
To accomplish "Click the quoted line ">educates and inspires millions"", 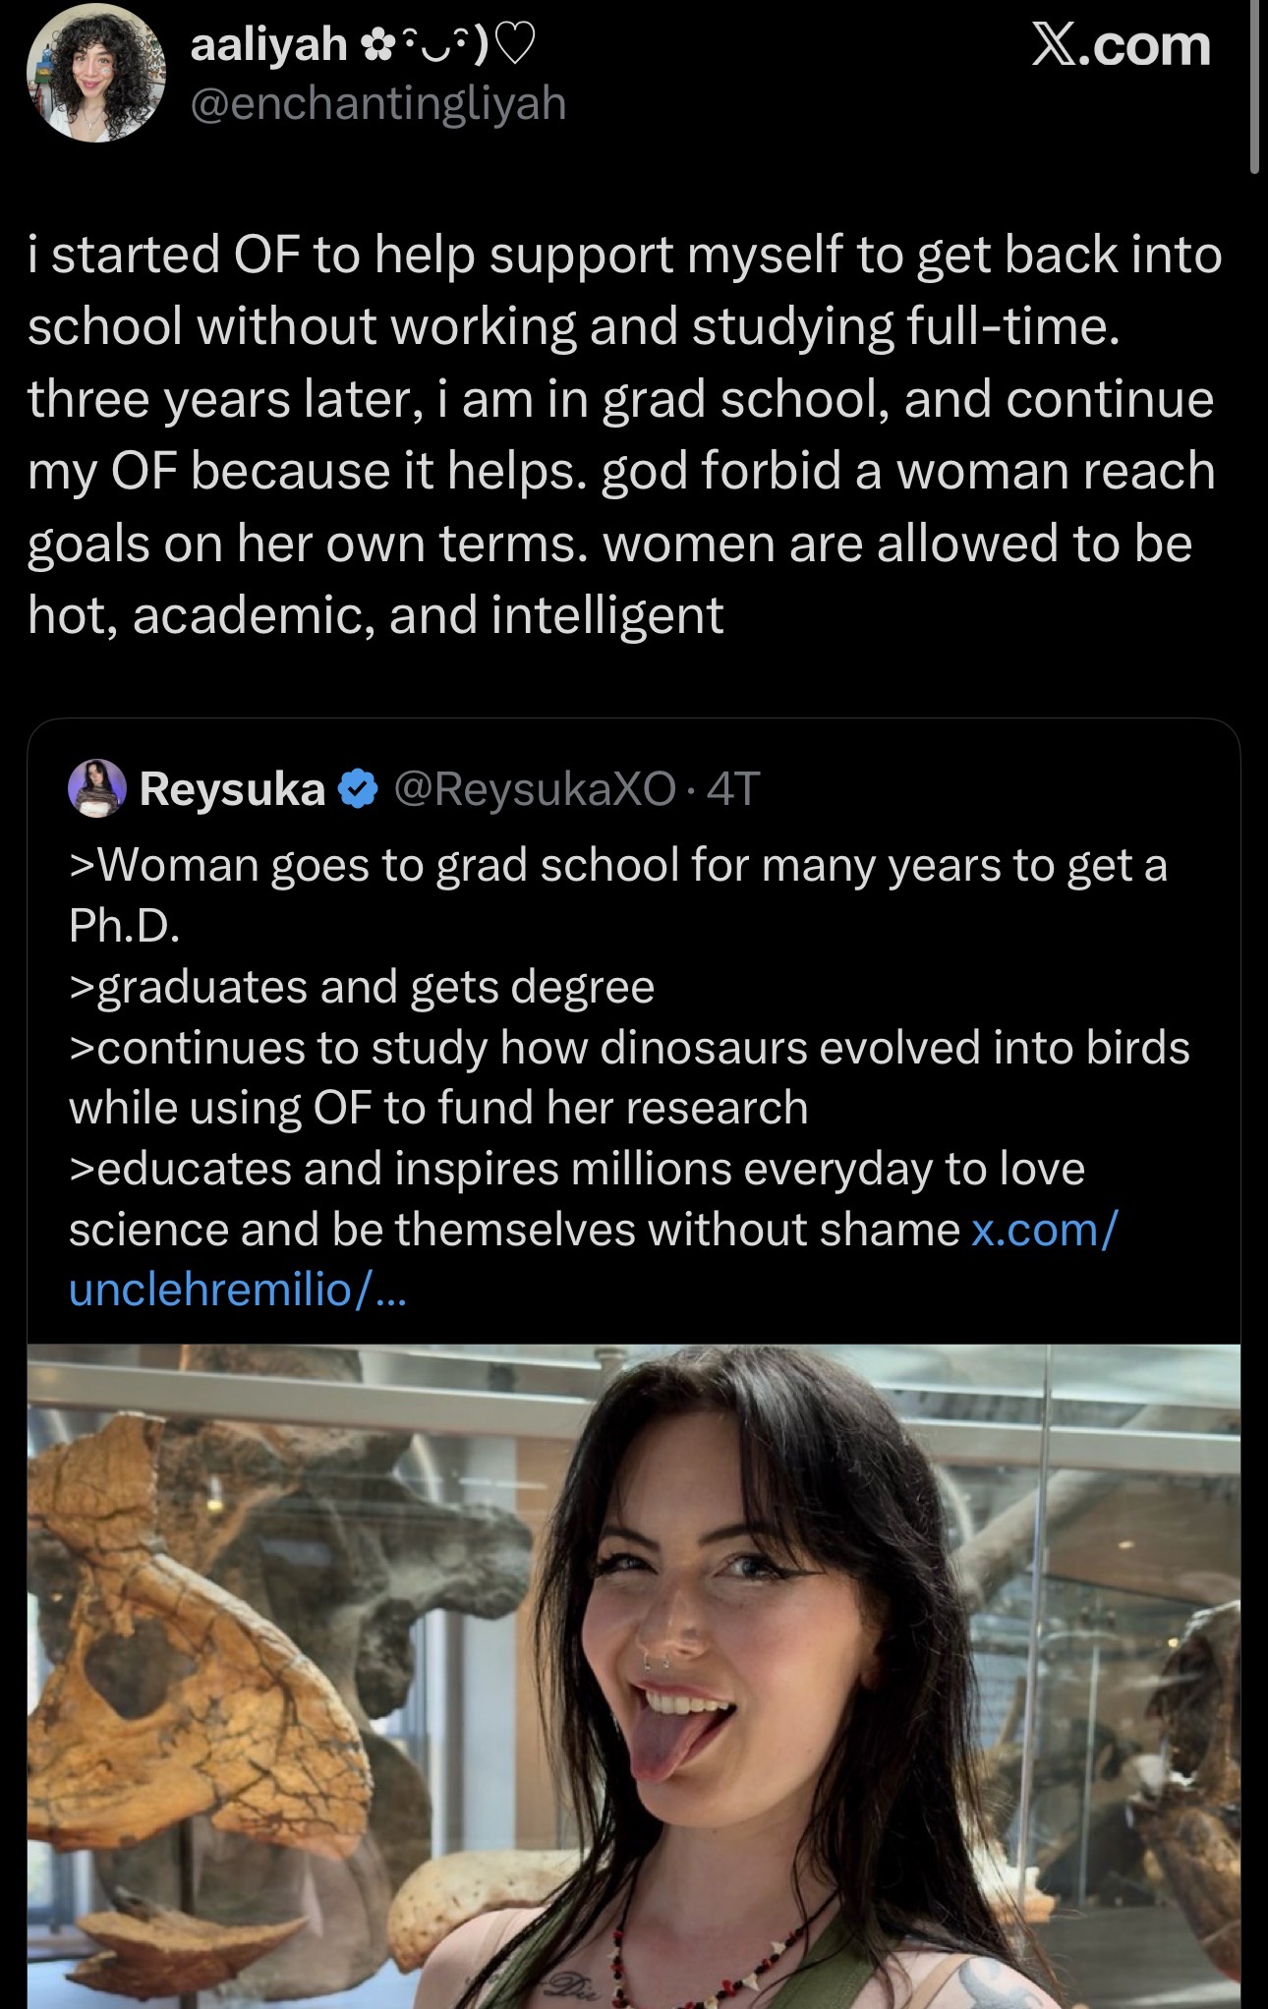I will [577, 1169].
